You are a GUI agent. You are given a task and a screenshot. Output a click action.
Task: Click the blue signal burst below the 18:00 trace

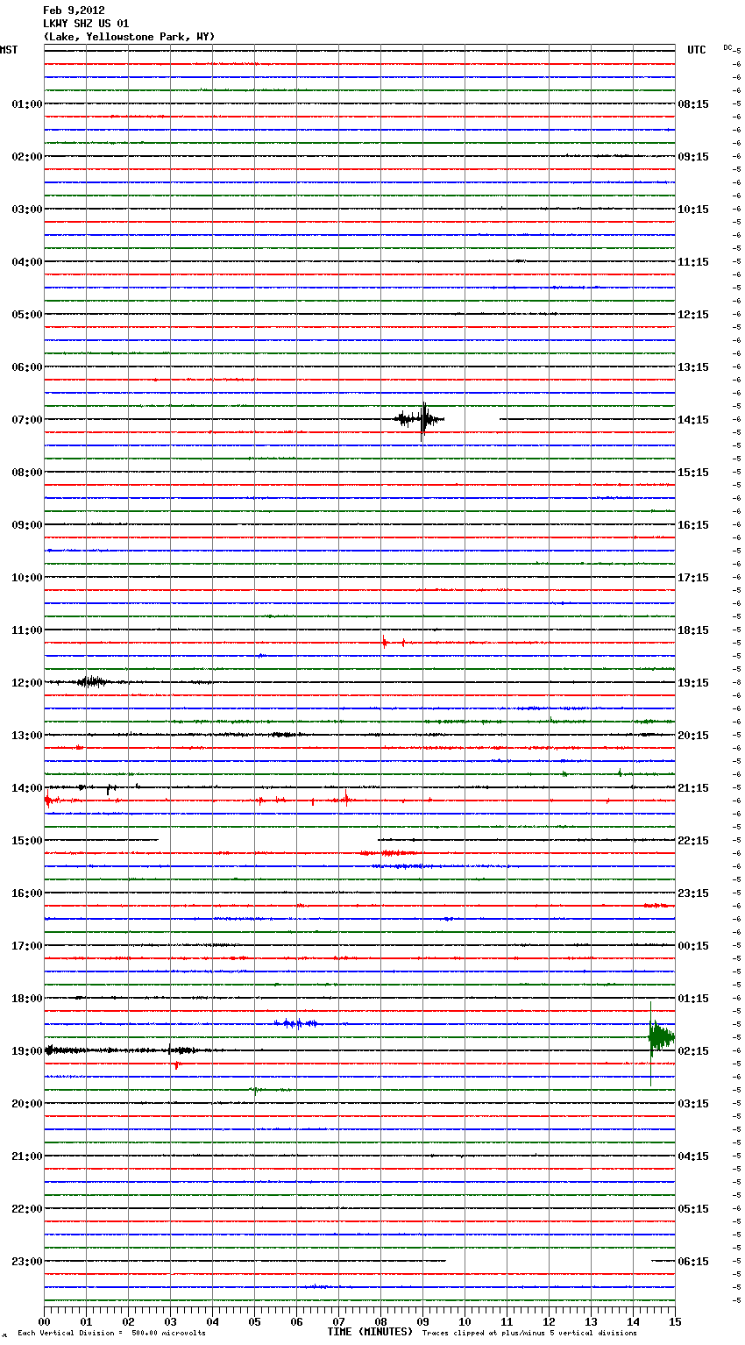click(x=296, y=1023)
